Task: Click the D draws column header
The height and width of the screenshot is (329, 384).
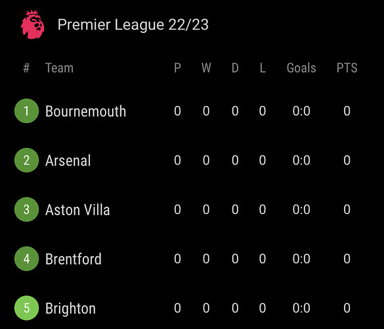Action: click(x=235, y=68)
